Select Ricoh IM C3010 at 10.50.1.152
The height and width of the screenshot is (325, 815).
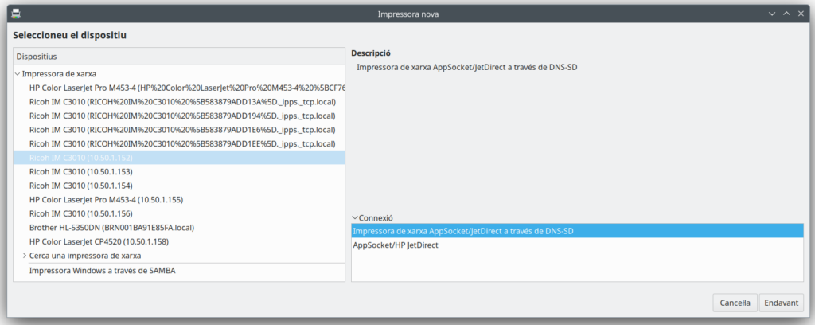click(x=80, y=158)
